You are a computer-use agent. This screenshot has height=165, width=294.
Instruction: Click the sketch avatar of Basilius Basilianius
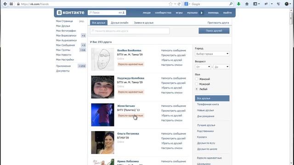(102, 59)
